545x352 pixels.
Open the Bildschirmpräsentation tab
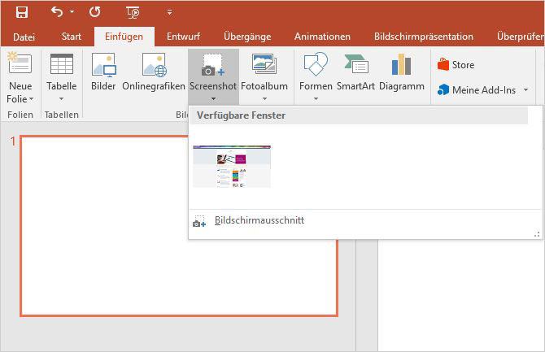[x=423, y=37]
